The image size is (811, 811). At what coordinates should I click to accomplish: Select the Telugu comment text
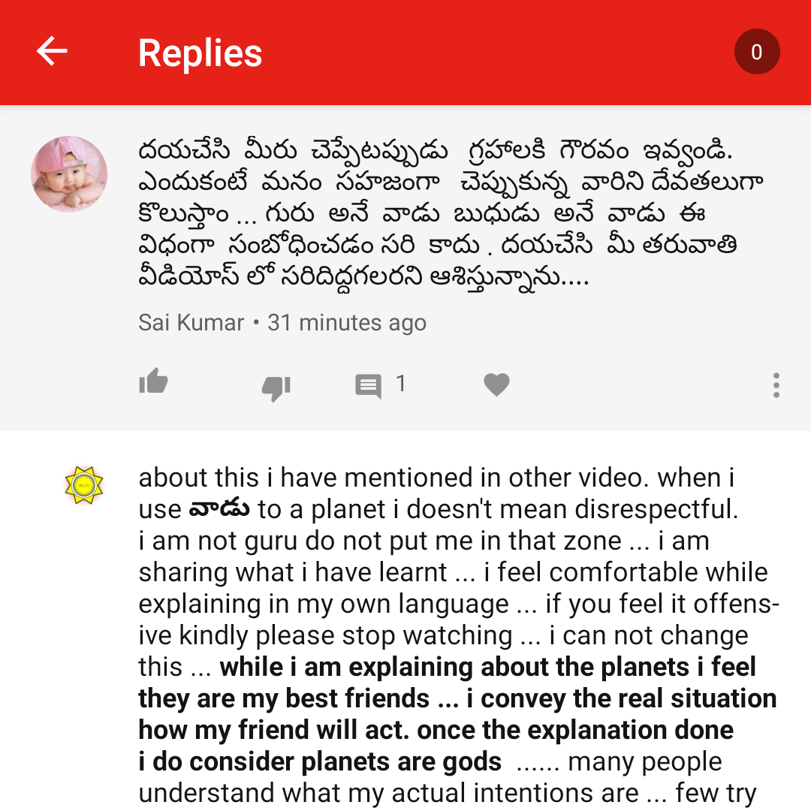(x=450, y=213)
